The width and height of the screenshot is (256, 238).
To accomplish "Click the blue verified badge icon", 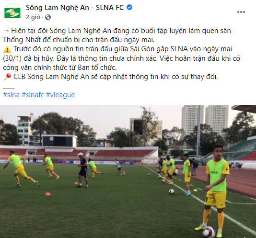I will click(x=129, y=8).
